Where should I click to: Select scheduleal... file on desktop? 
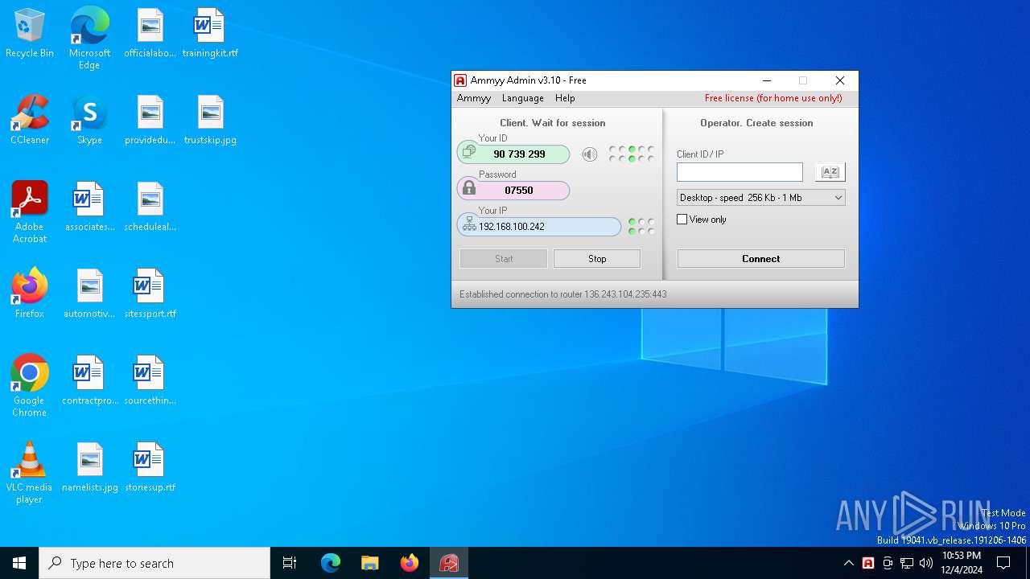coord(150,206)
